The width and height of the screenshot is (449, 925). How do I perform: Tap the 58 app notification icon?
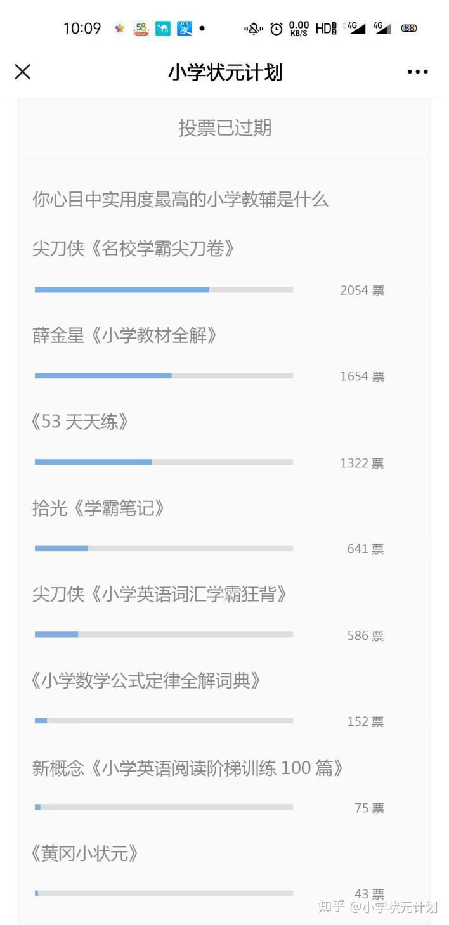[141, 29]
